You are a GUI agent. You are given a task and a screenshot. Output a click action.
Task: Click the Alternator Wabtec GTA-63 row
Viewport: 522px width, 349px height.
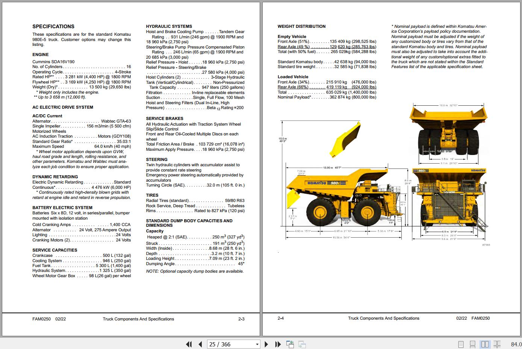(x=82, y=121)
